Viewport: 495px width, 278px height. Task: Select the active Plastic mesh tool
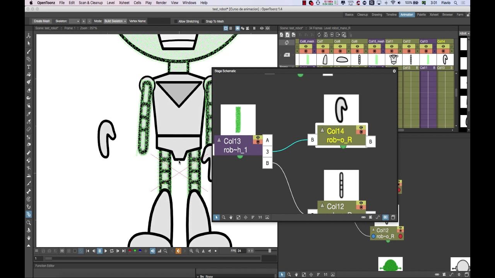pos(29,214)
